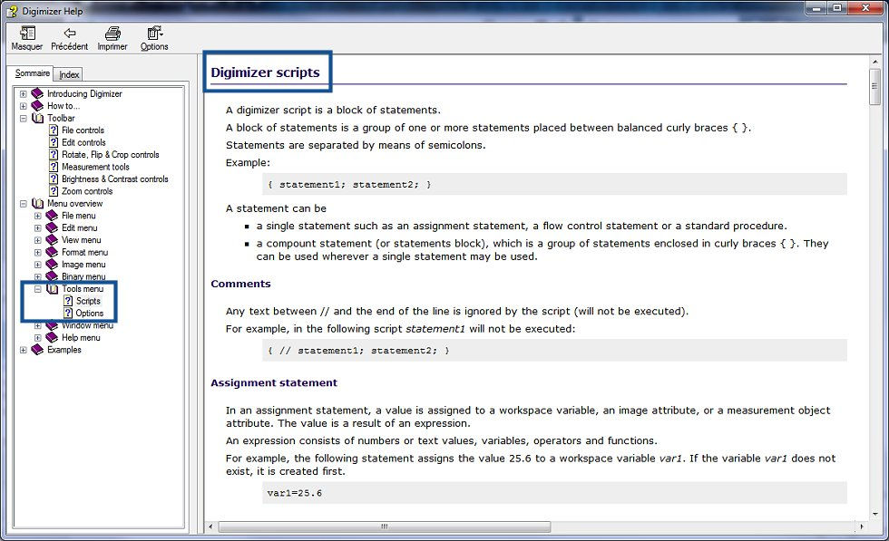Click the page icon next to File controls
Image resolution: width=889 pixels, height=541 pixels.
coord(54,130)
